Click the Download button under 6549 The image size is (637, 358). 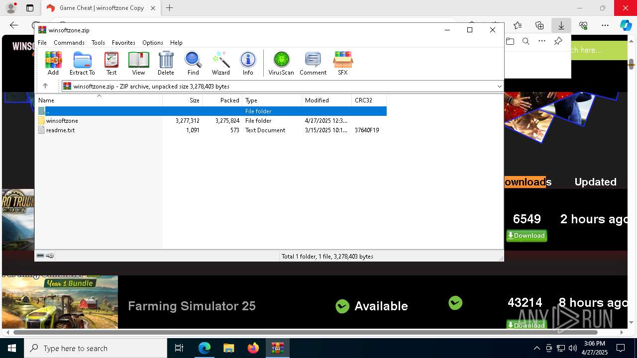click(527, 236)
